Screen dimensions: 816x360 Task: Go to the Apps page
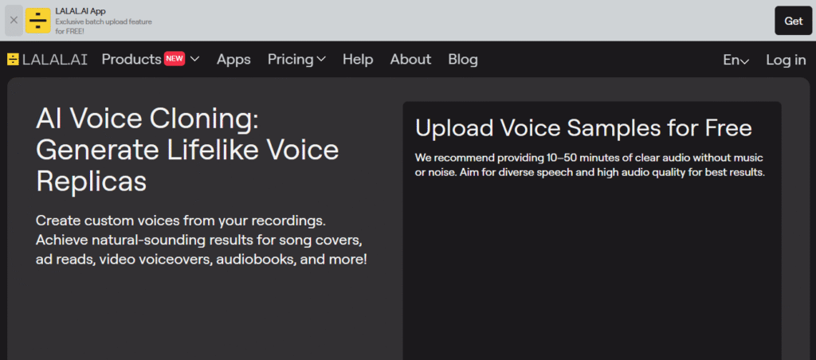point(233,60)
